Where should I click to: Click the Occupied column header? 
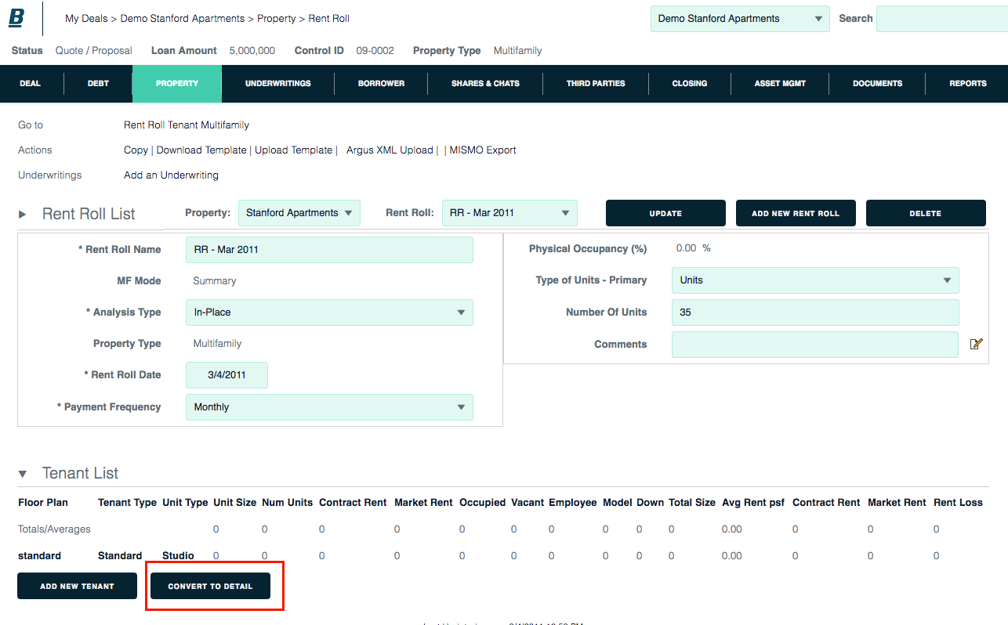[482, 502]
